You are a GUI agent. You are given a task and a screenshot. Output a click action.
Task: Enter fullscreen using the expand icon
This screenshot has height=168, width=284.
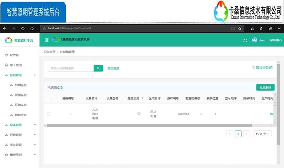(245, 40)
